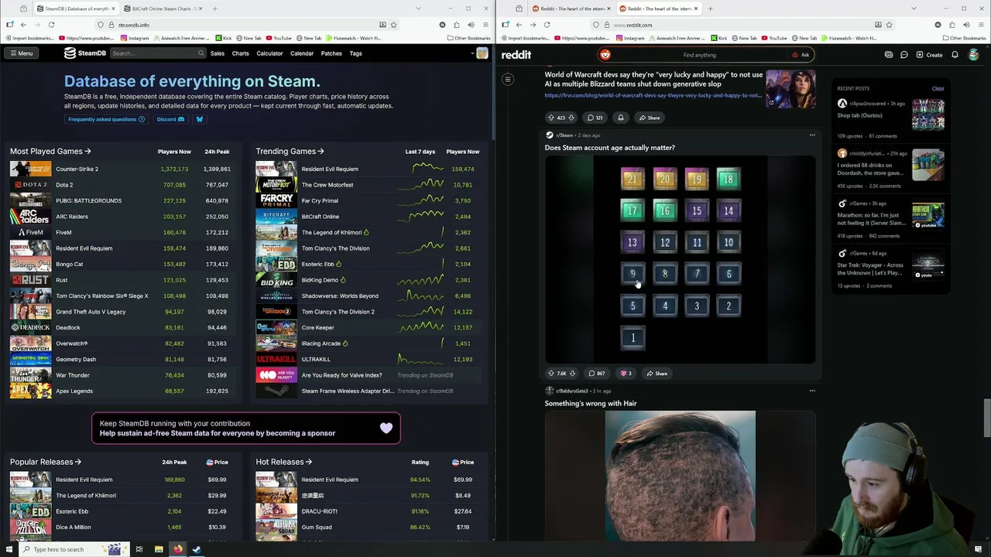Open Most Played Games heading link
The image size is (991, 557).
(x=50, y=152)
